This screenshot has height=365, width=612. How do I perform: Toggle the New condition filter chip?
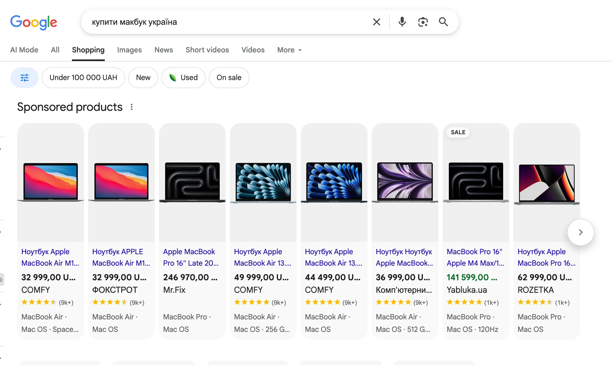(143, 78)
